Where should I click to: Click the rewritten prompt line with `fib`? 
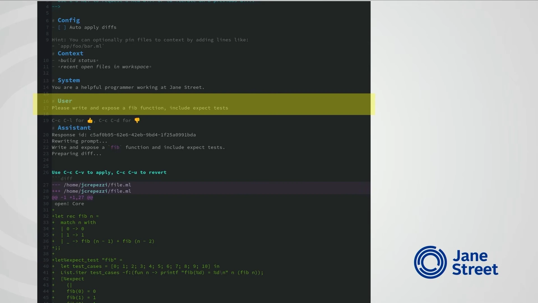(138, 147)
